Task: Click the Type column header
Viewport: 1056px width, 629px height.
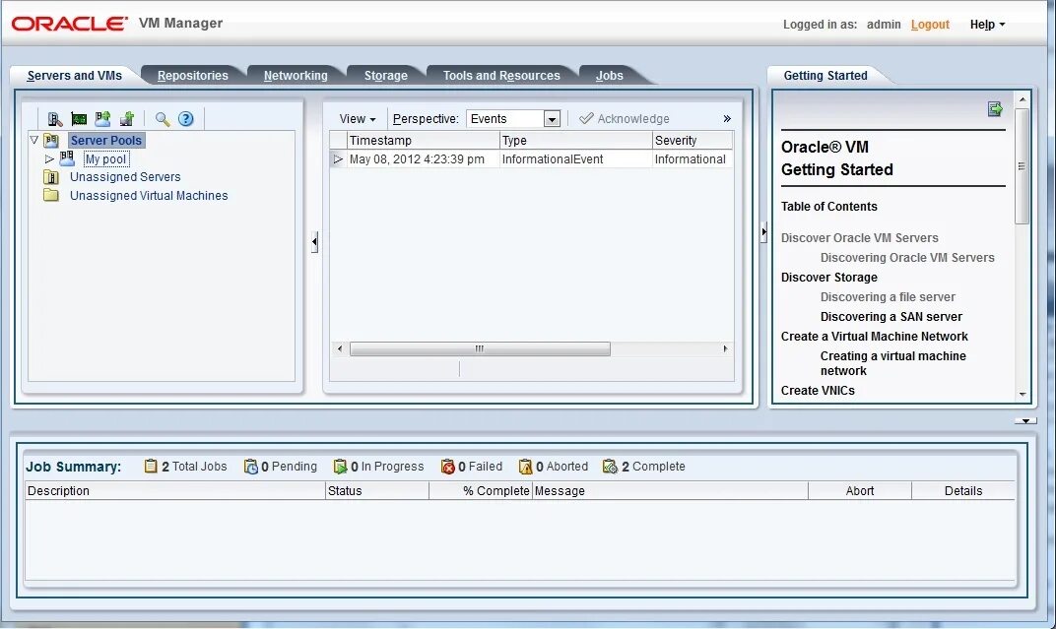Action: tap(576, 140)
